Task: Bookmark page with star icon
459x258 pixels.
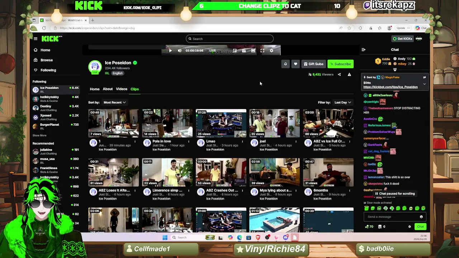Action: tap(349, 28)
